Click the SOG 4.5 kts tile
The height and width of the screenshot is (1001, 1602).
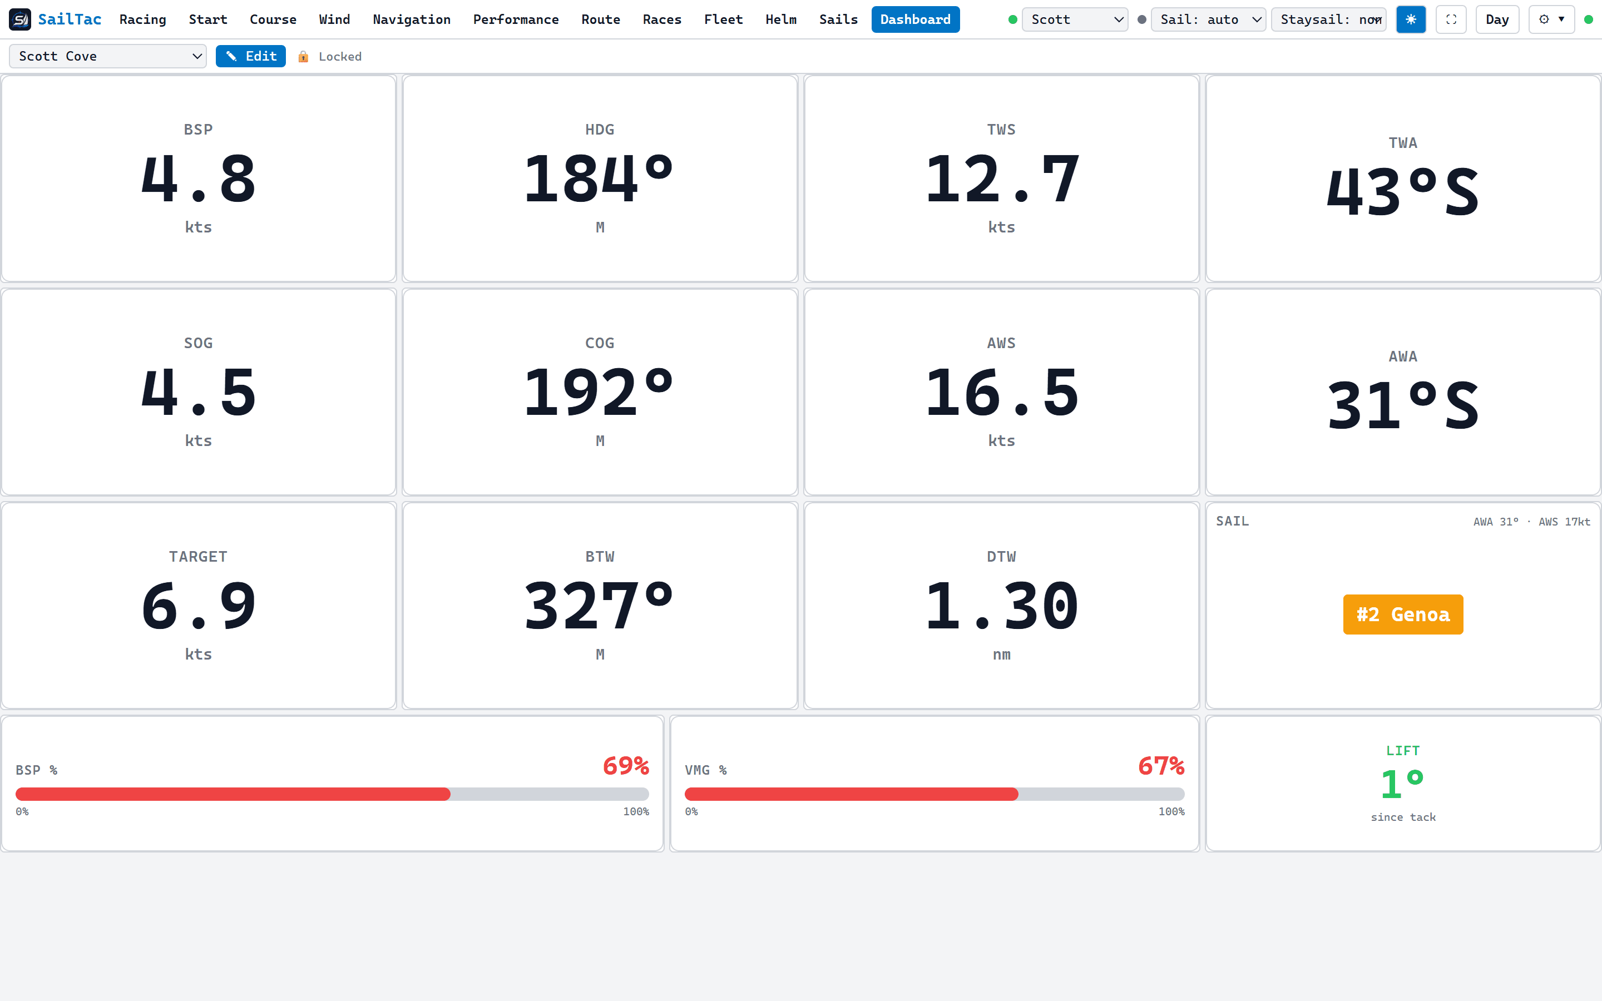199,392
